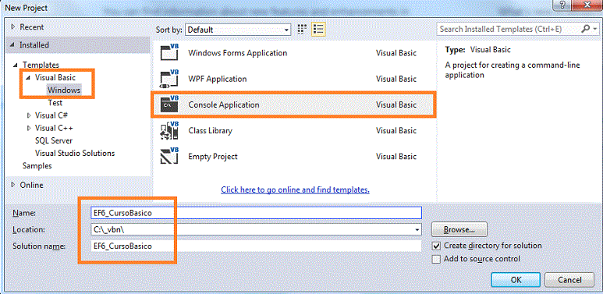Image resolution: width=603 pixels, height=294 pixels.
Task: Click the 'Empty Project' template name
Action: pos(213,157)
